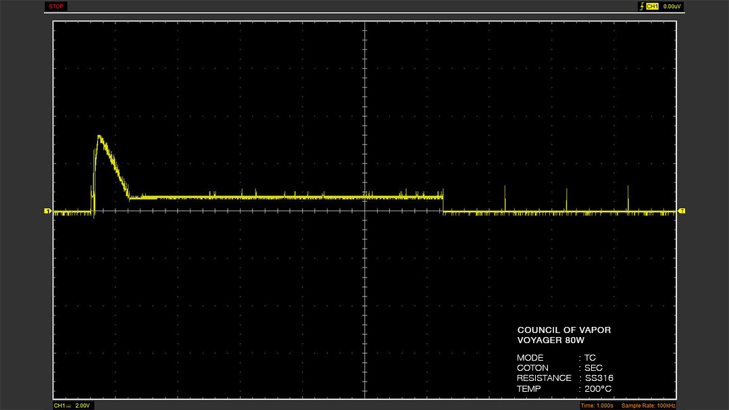Click the red STOP acquisition indicator
Image resolution: width=729 pixels, height=410 pixels.
pos(56,6)
